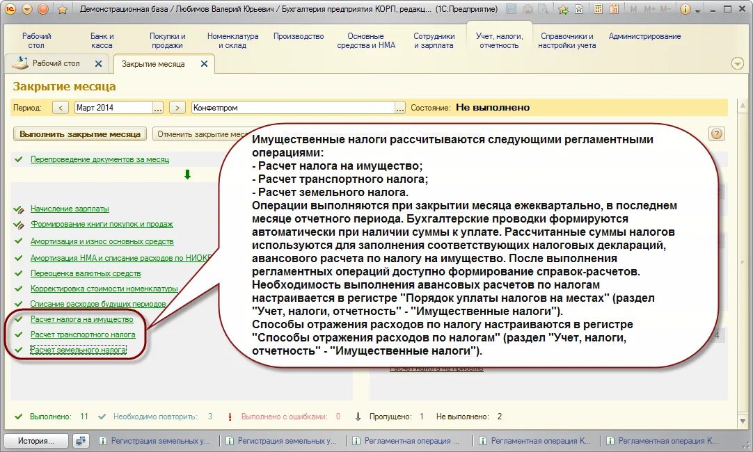753x452 pixels.
Task: Open Начисление зарплаты link
Action: pyautogui.click(x=70, y=209)
